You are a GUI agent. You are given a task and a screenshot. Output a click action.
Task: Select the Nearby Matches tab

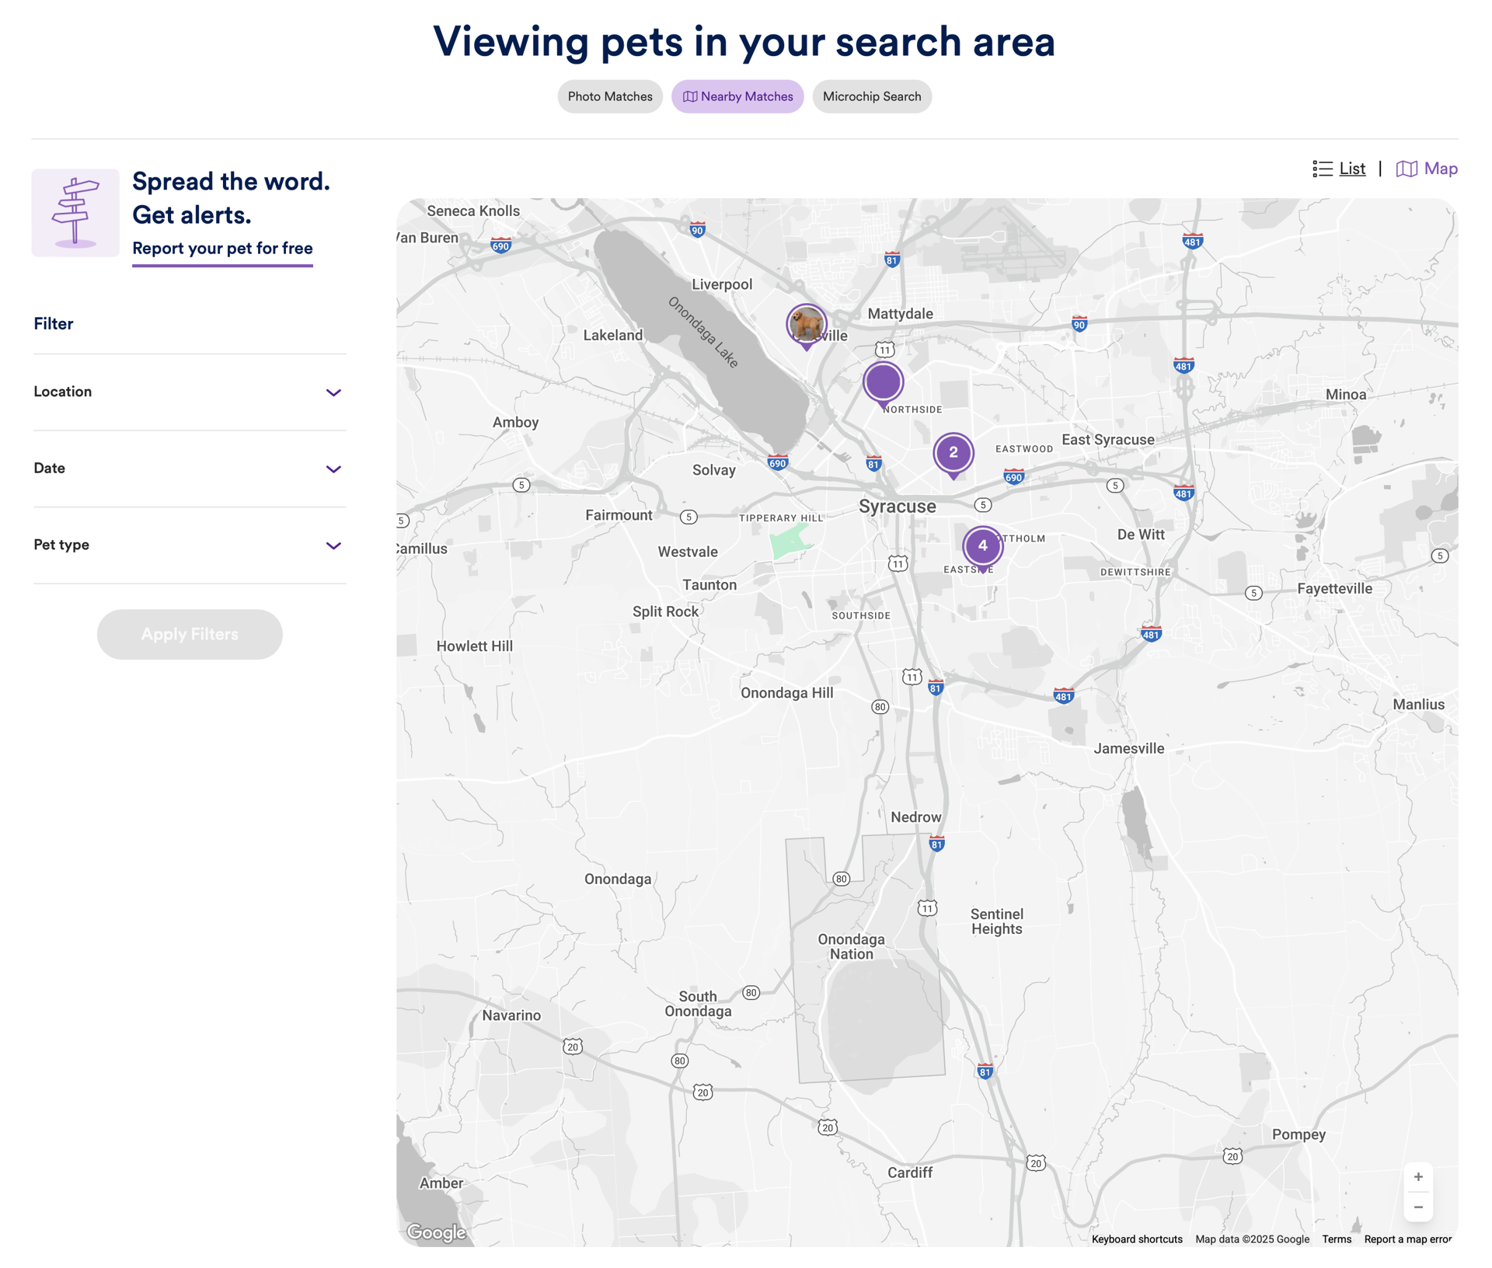(737, 97)
